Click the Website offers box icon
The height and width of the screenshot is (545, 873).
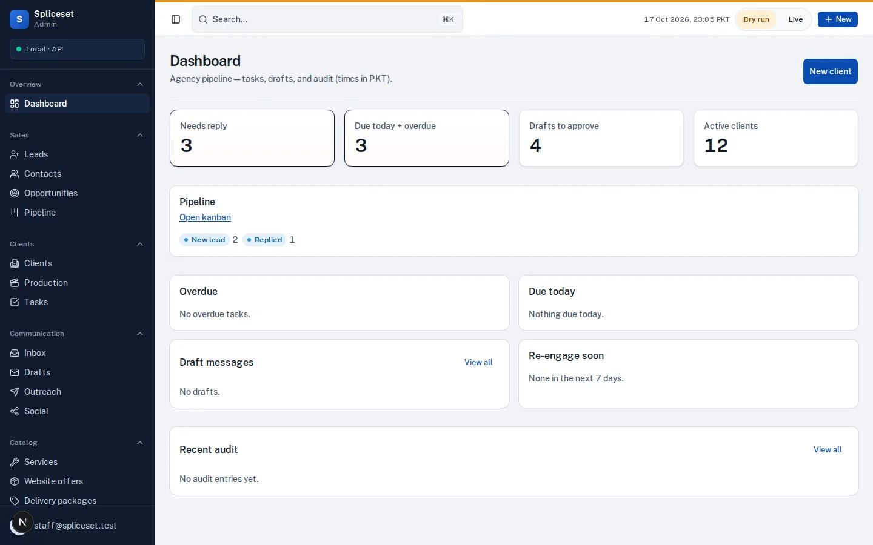pos(15,481)
